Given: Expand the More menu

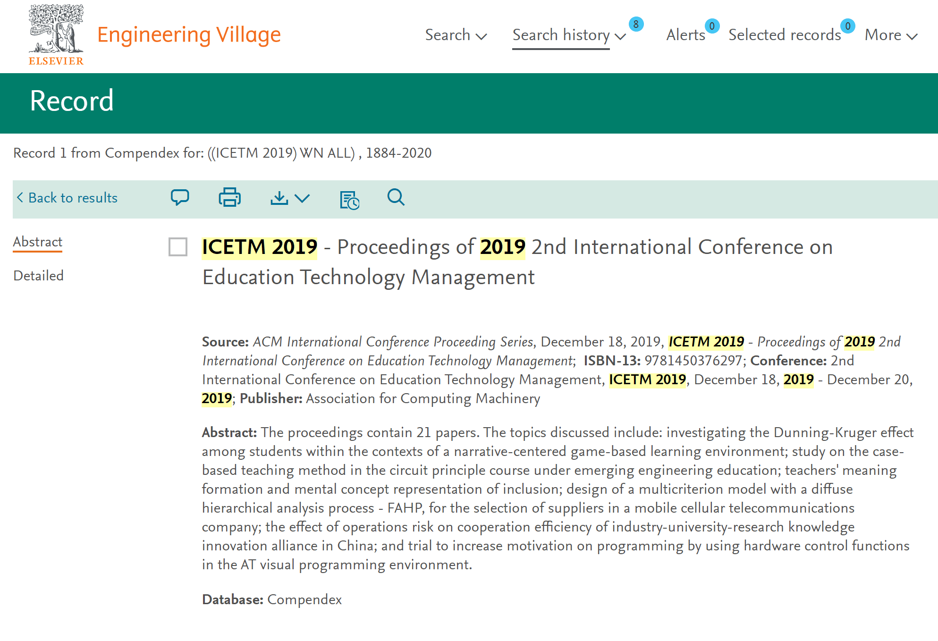Looking at the screenshot, I should coord(891,35).
